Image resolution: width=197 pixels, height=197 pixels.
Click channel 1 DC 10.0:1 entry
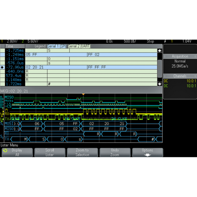[180, 81]
